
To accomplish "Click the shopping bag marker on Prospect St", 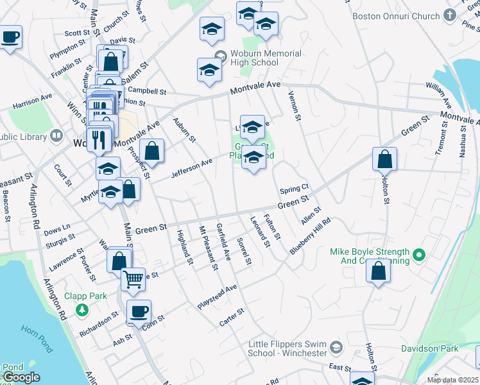I will coord(152,153).
